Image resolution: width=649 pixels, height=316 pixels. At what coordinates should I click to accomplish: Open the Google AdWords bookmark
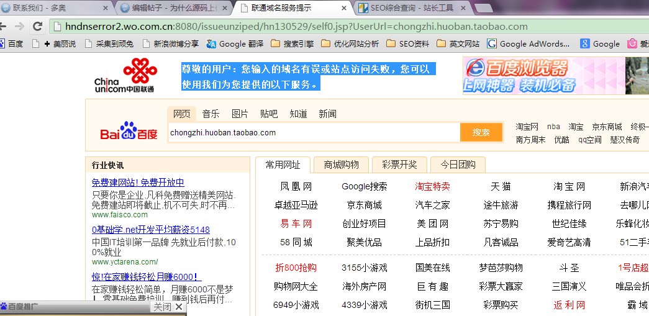tap(529, 44)
